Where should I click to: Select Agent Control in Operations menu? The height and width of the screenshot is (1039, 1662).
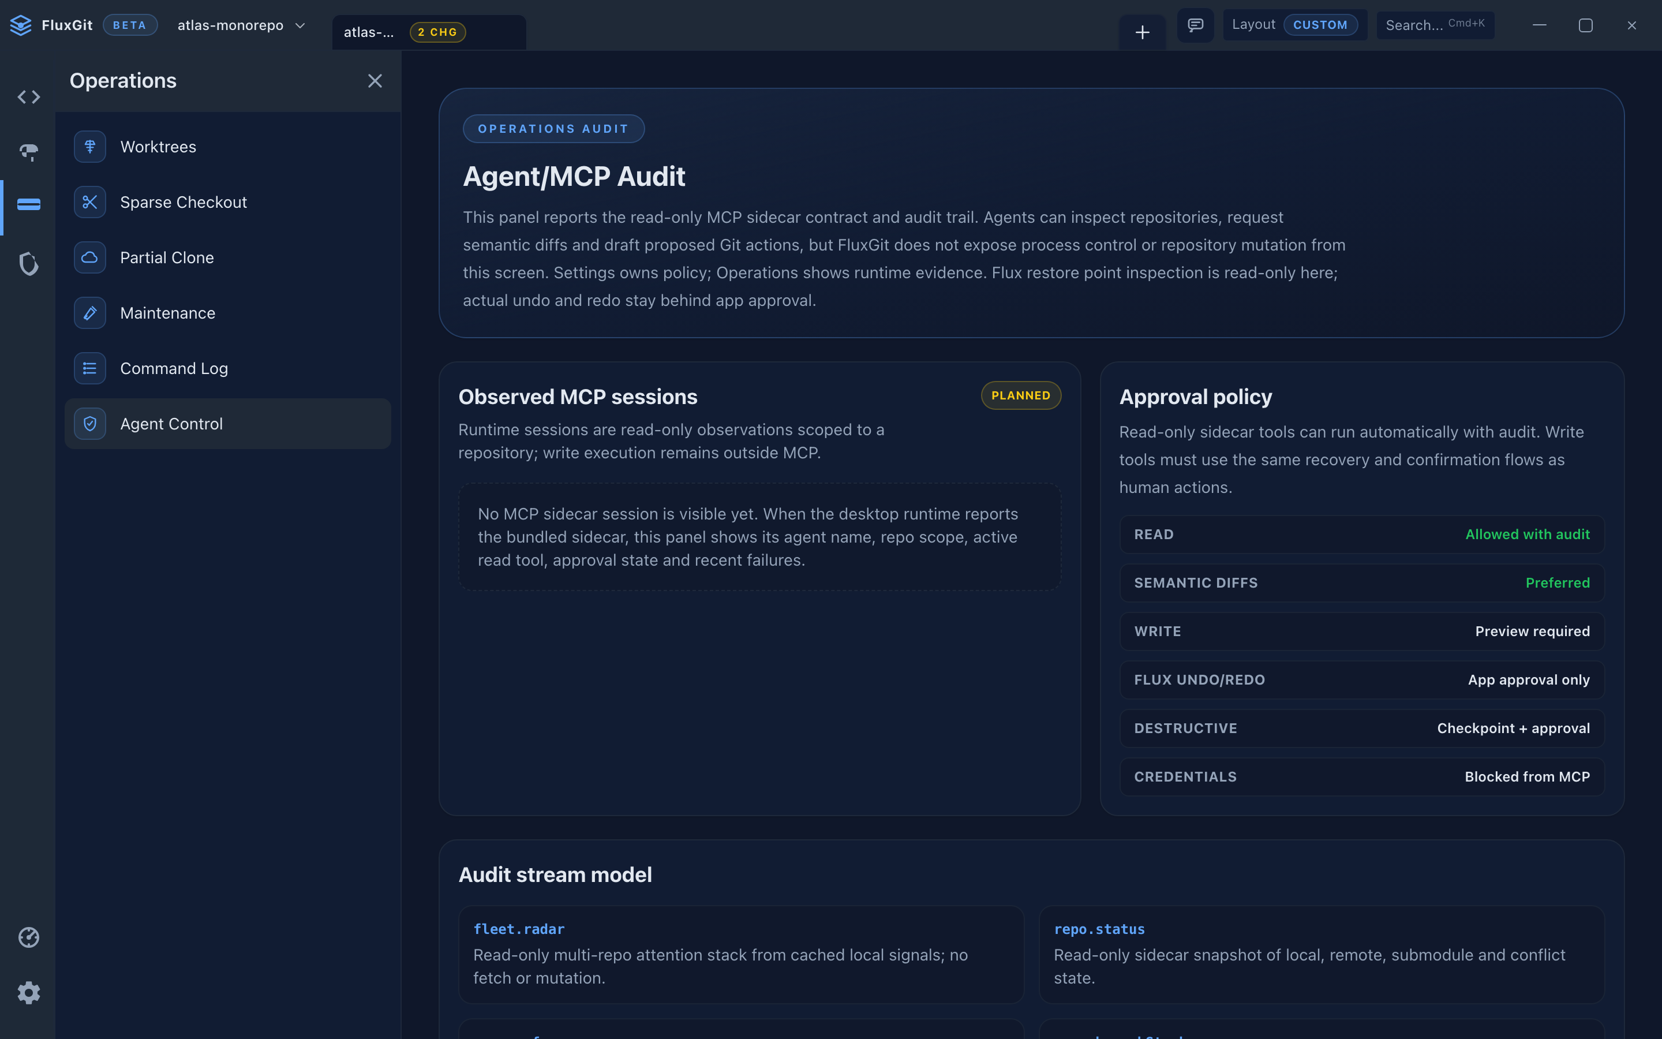coord(228,424)
